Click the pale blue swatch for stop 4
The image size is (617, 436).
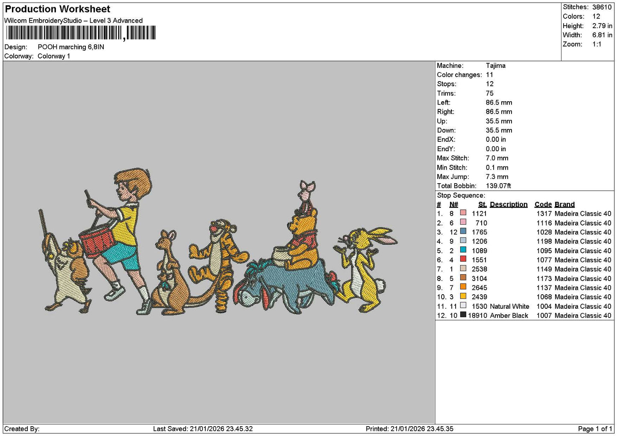point(463,240)
